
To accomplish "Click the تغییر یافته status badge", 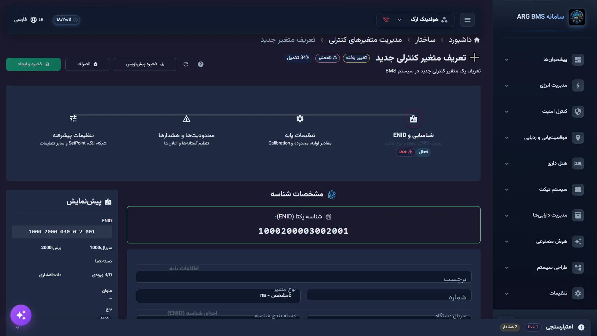I will tap(356, 58).
